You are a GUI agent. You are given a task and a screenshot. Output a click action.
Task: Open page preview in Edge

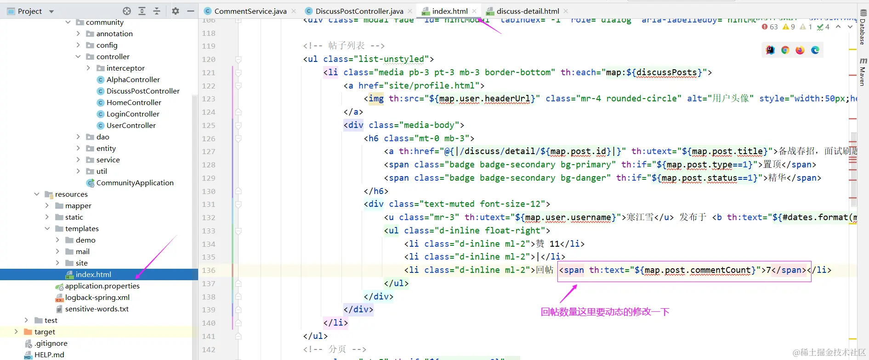pyautogui.click(x=815, y=50)
